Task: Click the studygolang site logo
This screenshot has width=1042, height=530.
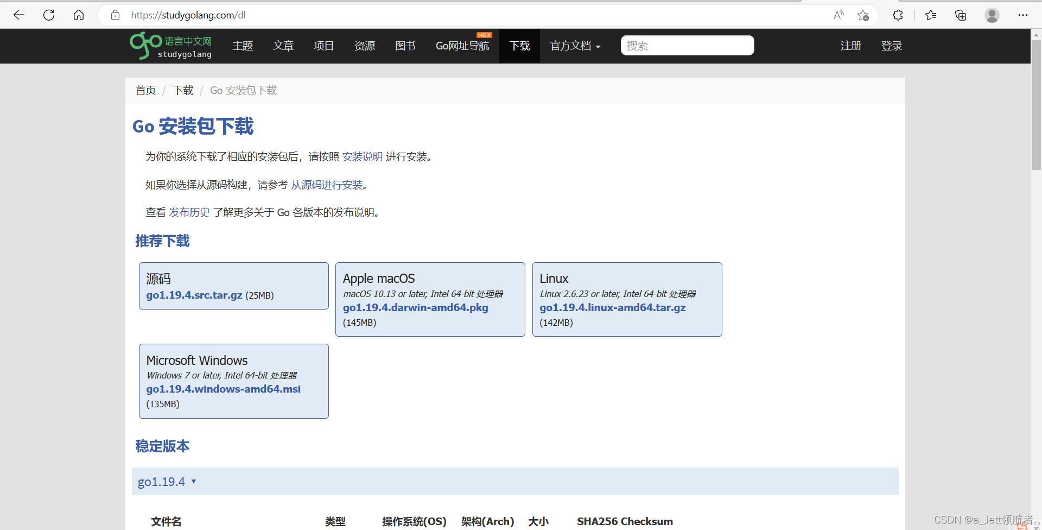Action: 171,46
